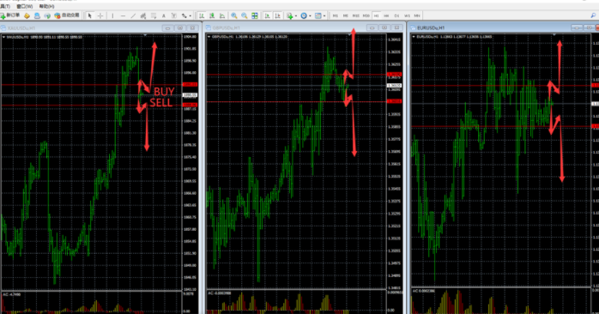Open the 窗口(W) Window menu

coord(24,6)
